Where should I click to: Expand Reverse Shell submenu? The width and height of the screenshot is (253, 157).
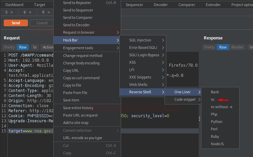pos(143,92)
